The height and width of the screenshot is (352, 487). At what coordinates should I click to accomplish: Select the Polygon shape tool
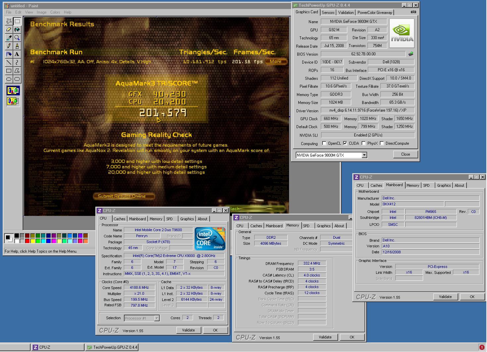[x=17, y=71]
